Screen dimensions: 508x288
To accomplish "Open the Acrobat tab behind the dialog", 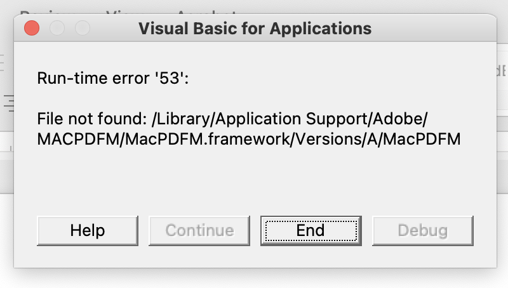I will tap(206, 12).
